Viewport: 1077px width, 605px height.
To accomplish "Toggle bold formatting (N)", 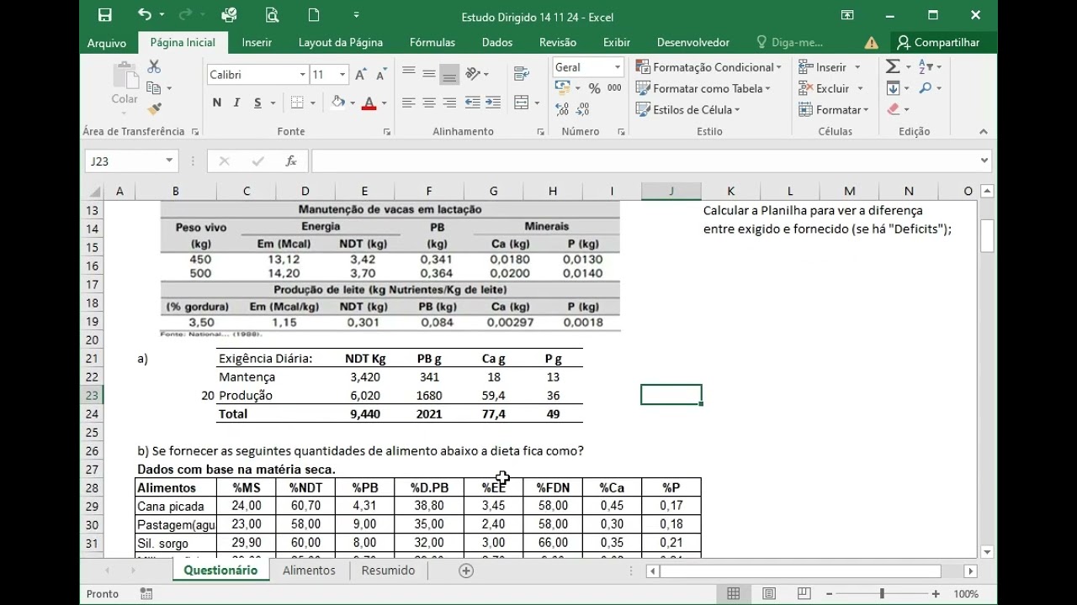I will pos(217,103).
